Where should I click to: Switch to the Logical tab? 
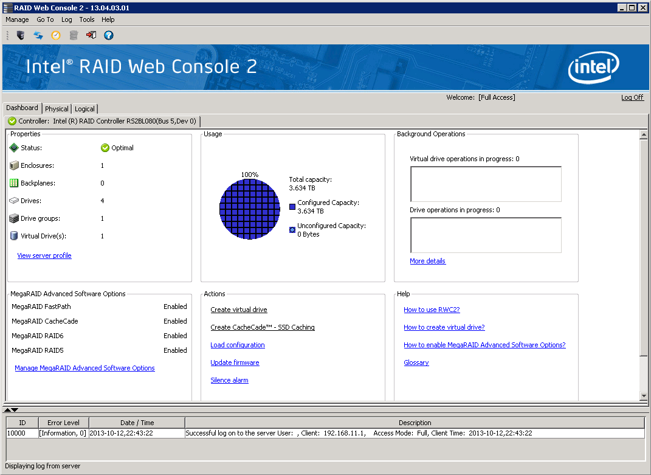84,109
